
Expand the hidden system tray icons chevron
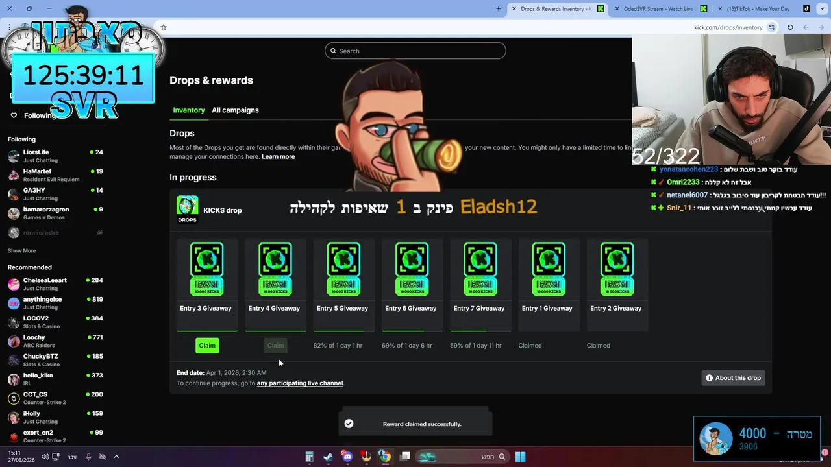(116, 457)
